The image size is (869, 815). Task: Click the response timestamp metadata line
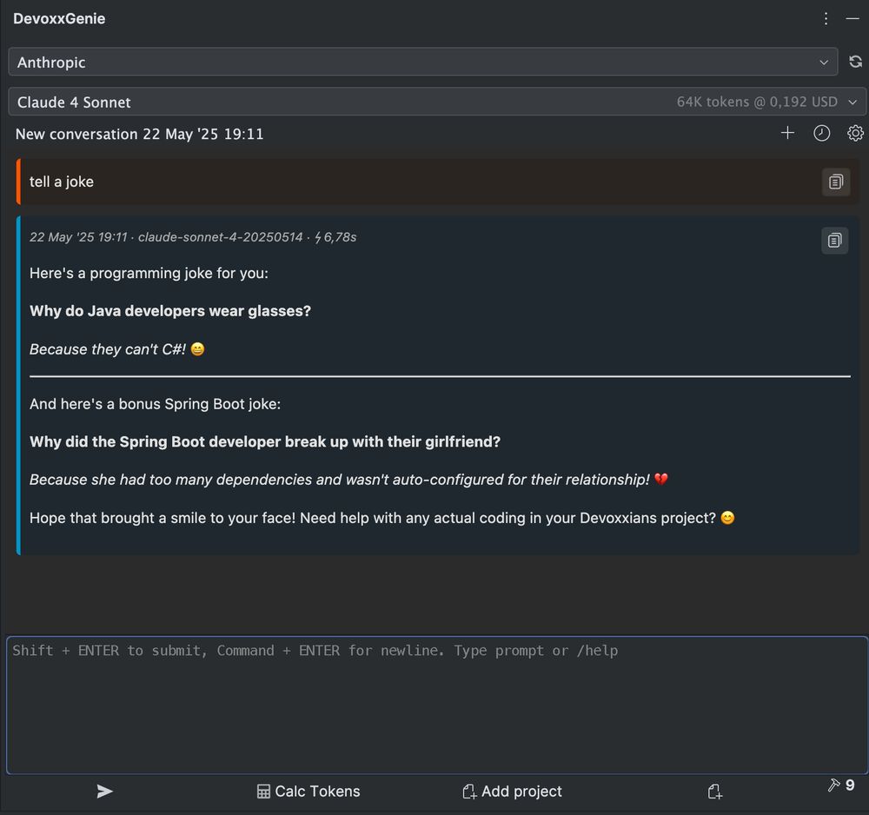(193, 237)
